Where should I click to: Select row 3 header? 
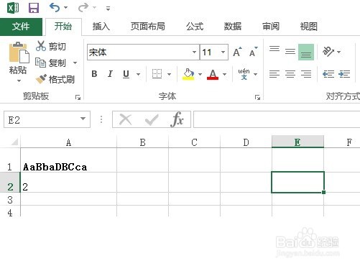pyautogui.click(x=10, y=200)
